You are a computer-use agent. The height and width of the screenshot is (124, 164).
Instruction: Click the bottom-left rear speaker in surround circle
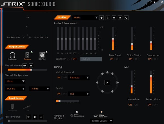(102, 91)
